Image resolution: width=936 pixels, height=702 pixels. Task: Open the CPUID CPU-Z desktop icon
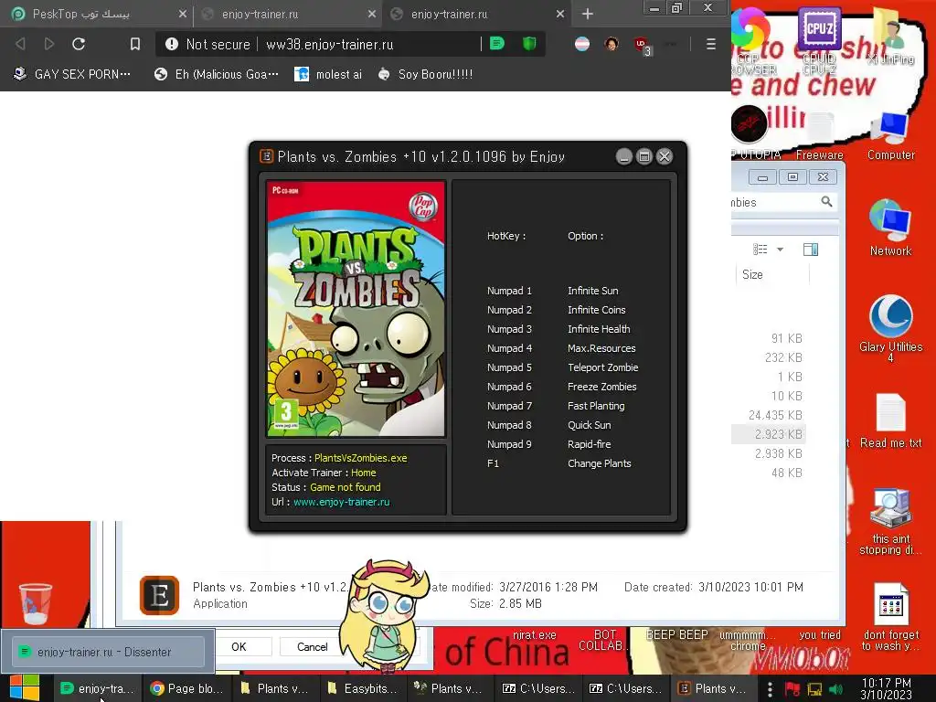pos(819,42)
